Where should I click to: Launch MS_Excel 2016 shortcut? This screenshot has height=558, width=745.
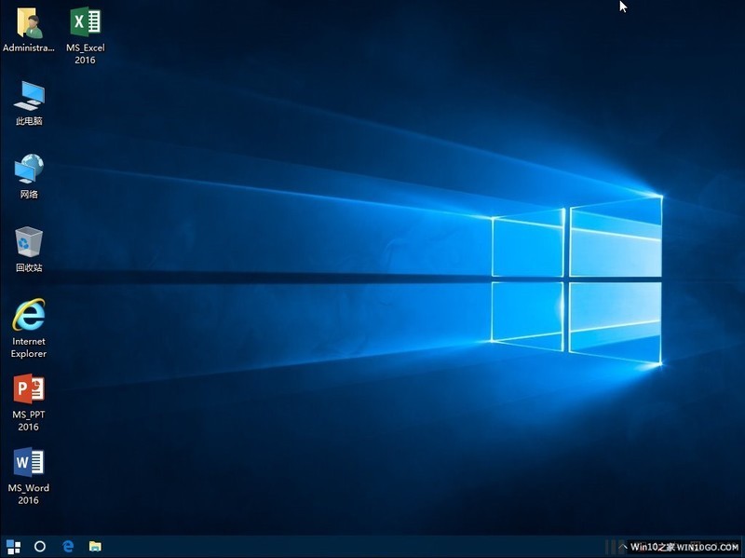[86, 21]
